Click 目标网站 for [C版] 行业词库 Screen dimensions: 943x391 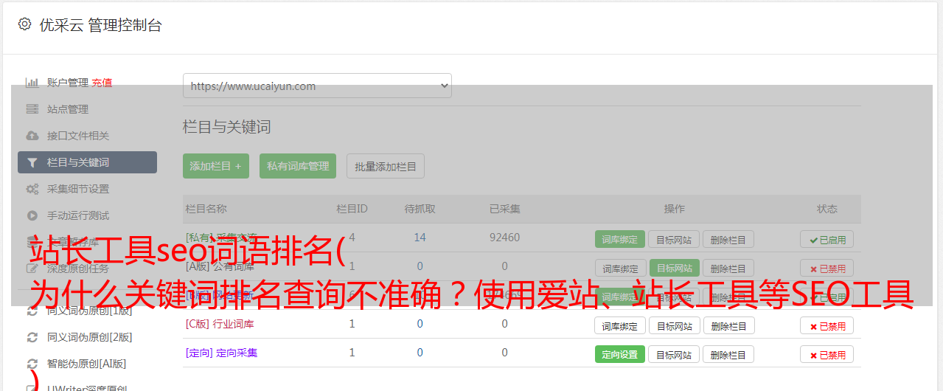click(675, 325)
